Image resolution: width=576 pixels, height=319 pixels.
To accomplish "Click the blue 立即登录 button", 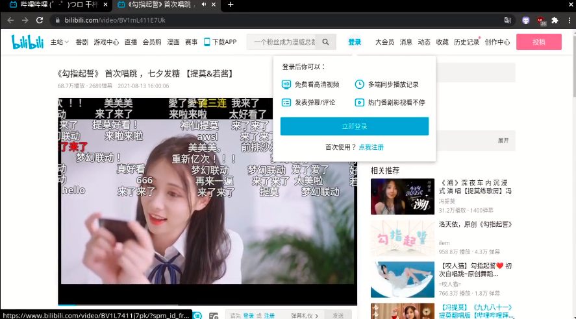I will point(354,126).
